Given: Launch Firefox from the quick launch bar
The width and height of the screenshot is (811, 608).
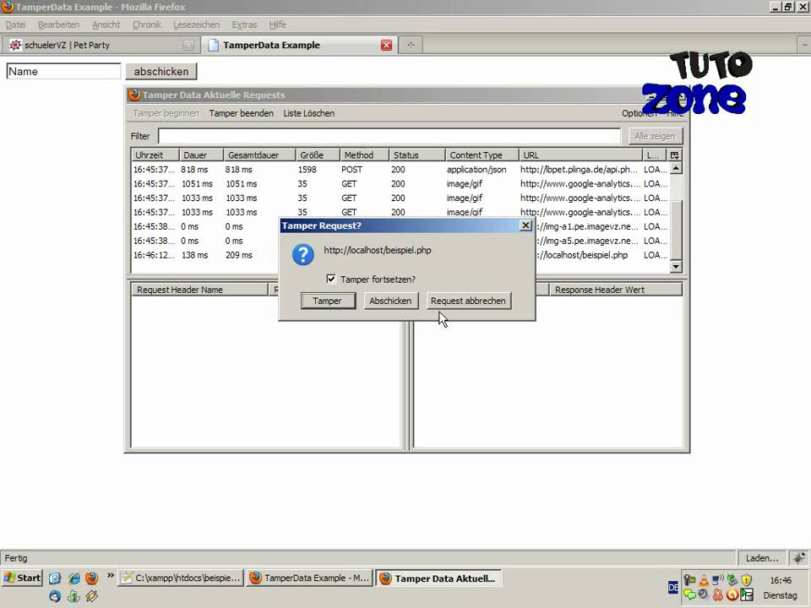Looking at the screenshot, I should [x=92, y=578].
